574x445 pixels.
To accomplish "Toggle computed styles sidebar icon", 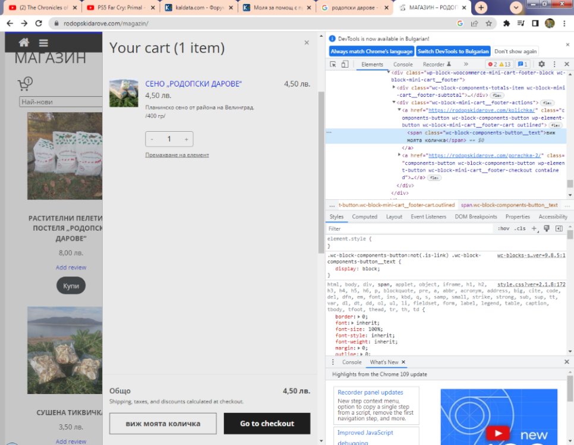I will point(559,228).
